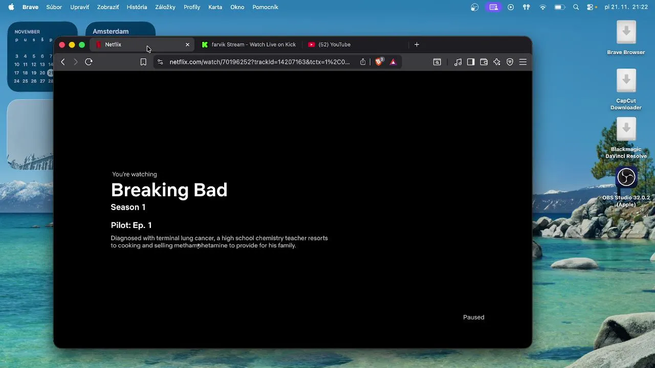Click the screen sharing purple menu bar icon

tap(493, 7)
